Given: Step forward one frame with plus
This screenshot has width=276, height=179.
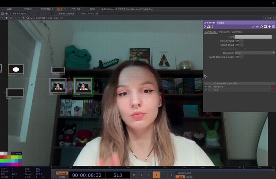Looking at the screenshot, I should click(x=171, y=175).
